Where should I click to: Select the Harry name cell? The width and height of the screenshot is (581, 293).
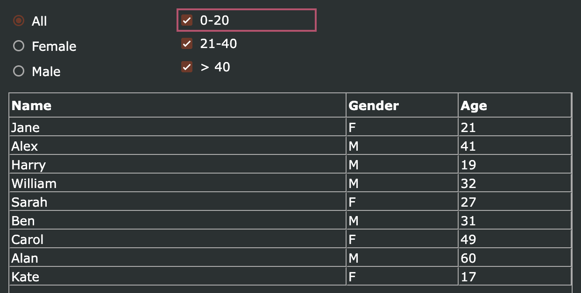pyautogui.click(x=177, y=164)
